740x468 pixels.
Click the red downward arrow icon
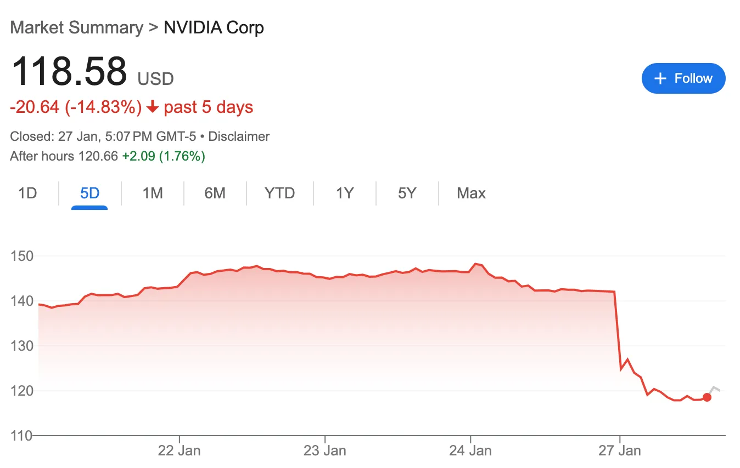[x=152, y=107]
